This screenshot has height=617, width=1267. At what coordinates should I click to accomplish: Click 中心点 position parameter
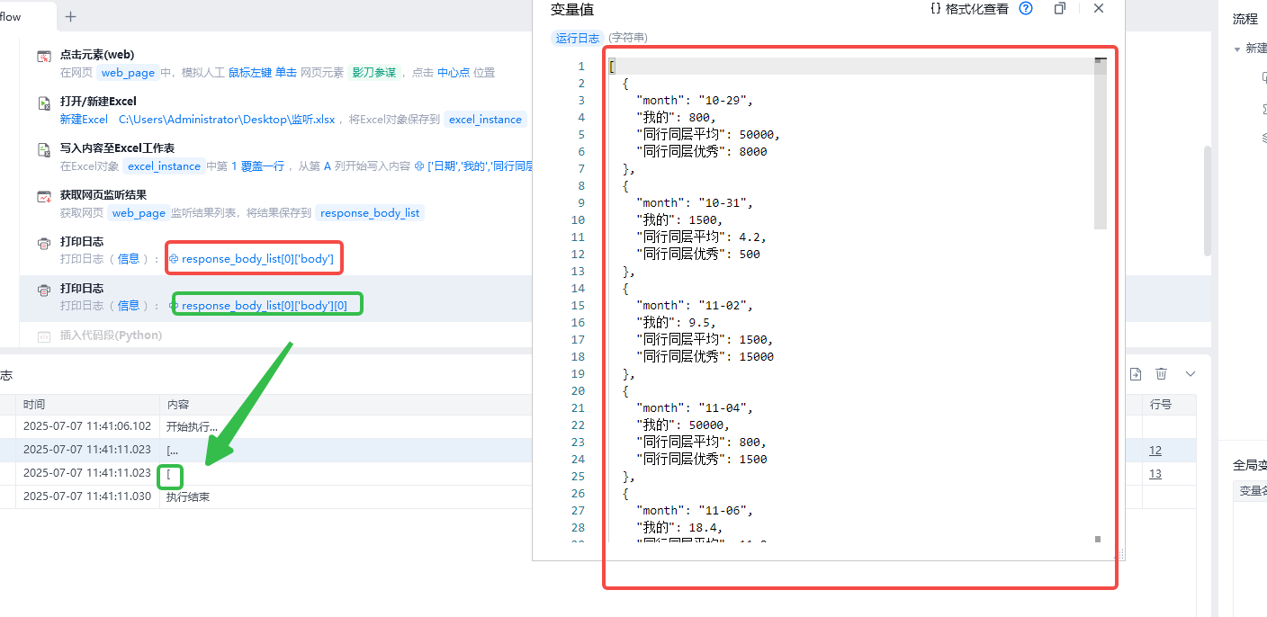(454, 73)
